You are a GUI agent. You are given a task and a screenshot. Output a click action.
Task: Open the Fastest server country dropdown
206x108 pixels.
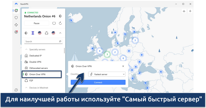pos(107,74)
